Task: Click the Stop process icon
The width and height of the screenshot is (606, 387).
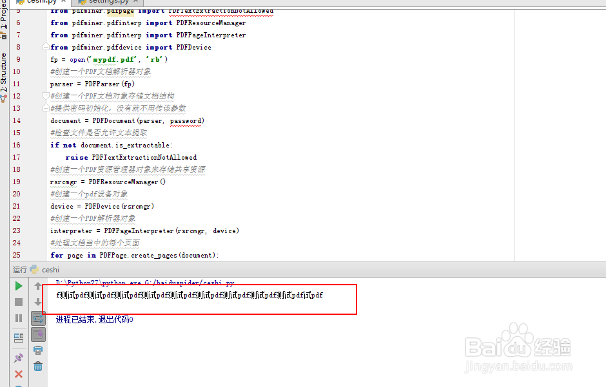Action: point(19,301)
